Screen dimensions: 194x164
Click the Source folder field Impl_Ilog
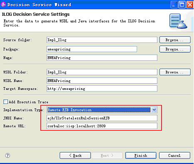pos(102,40)
